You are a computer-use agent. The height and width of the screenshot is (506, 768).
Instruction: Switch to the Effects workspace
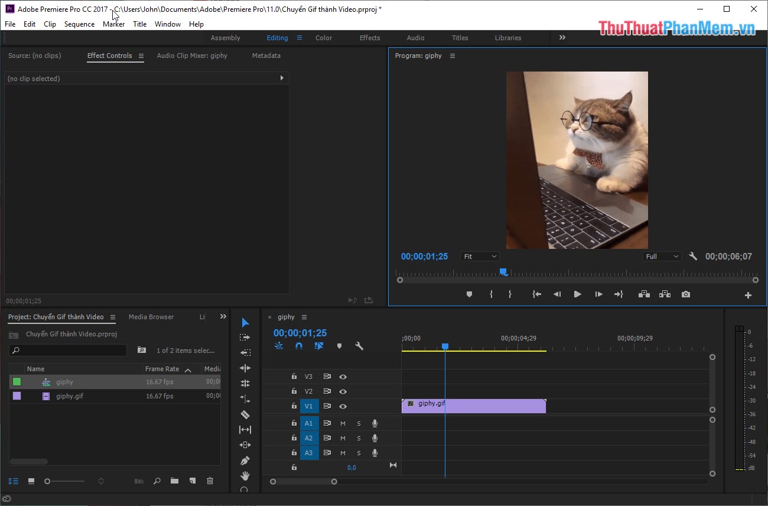click(369, 37)
